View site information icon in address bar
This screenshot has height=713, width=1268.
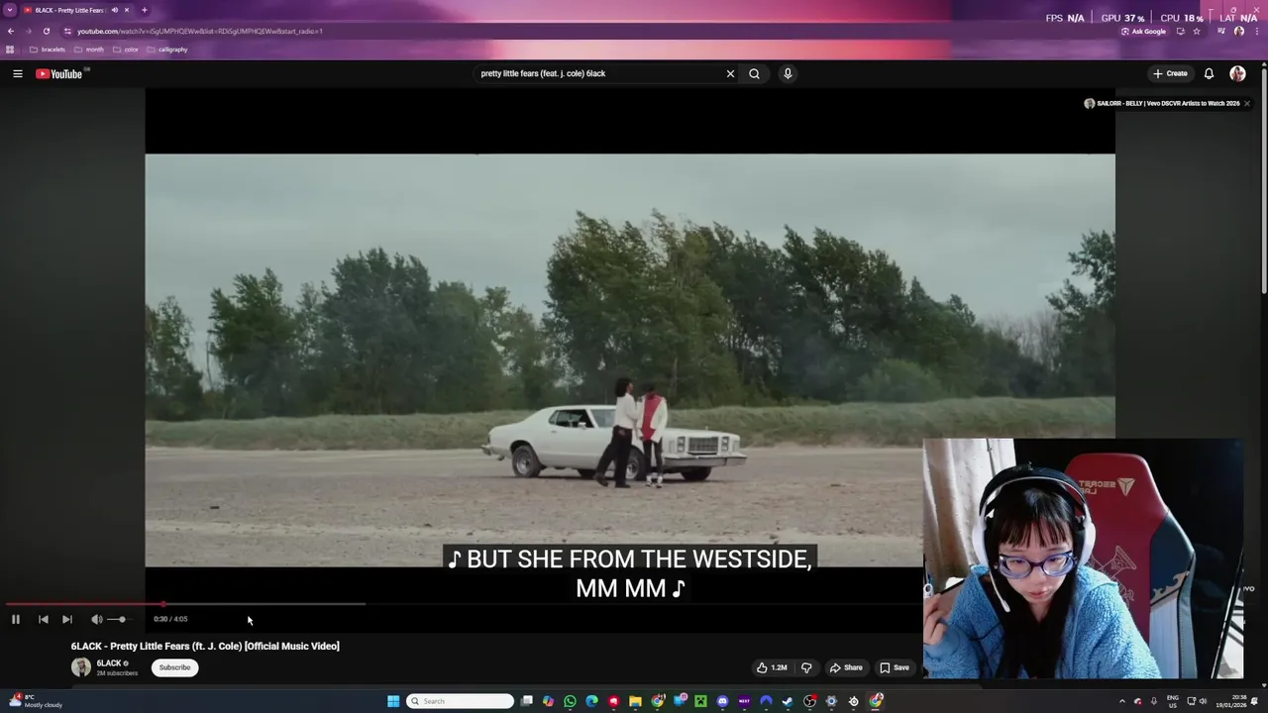pyautogui.click(x=67, y=31)
